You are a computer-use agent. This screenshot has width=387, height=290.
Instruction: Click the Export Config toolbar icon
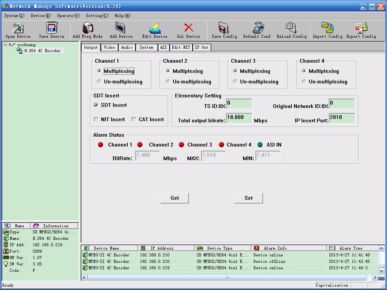tap(361, 28)
